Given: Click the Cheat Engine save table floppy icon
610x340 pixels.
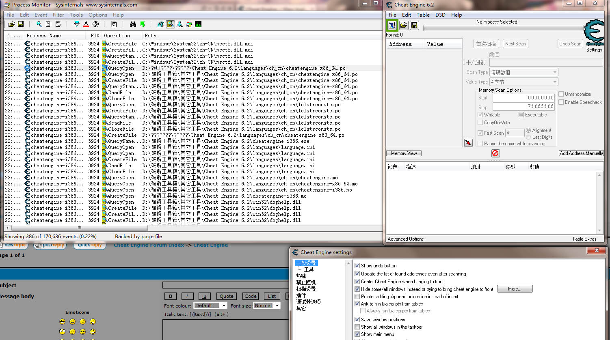Looking at the screenshot, I should pyautogui.click(x=414, y=26).
